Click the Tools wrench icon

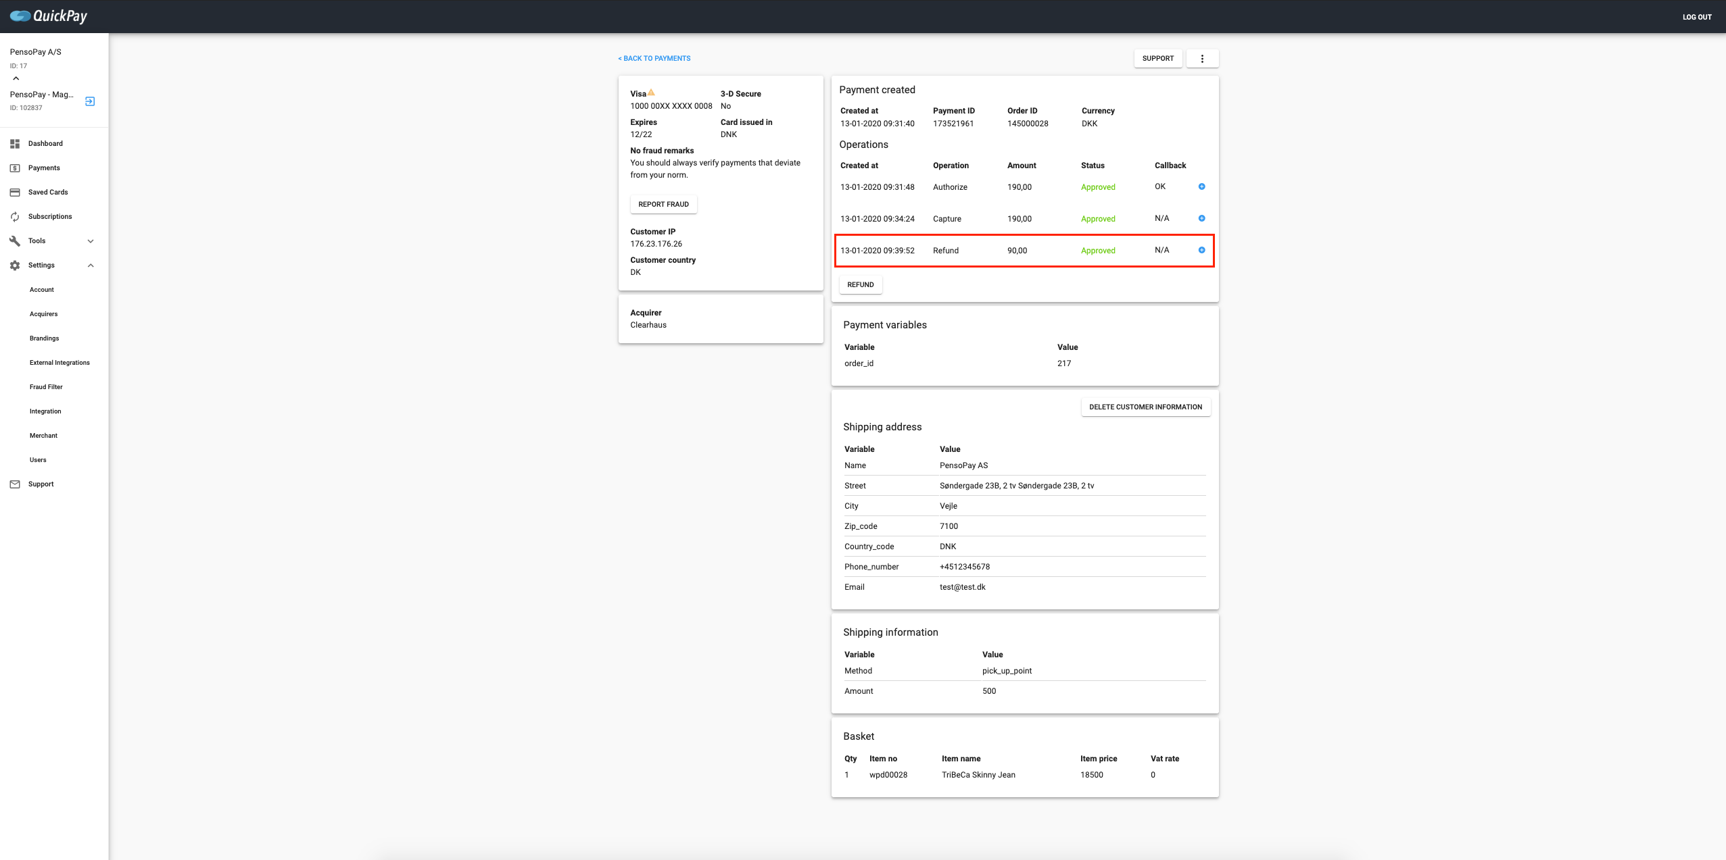coord(15,241)
